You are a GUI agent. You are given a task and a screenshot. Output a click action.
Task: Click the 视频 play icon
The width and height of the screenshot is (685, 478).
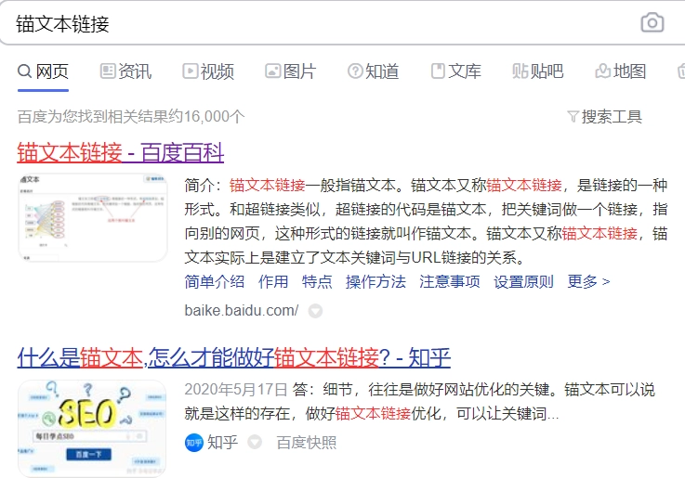click(190, 71)
